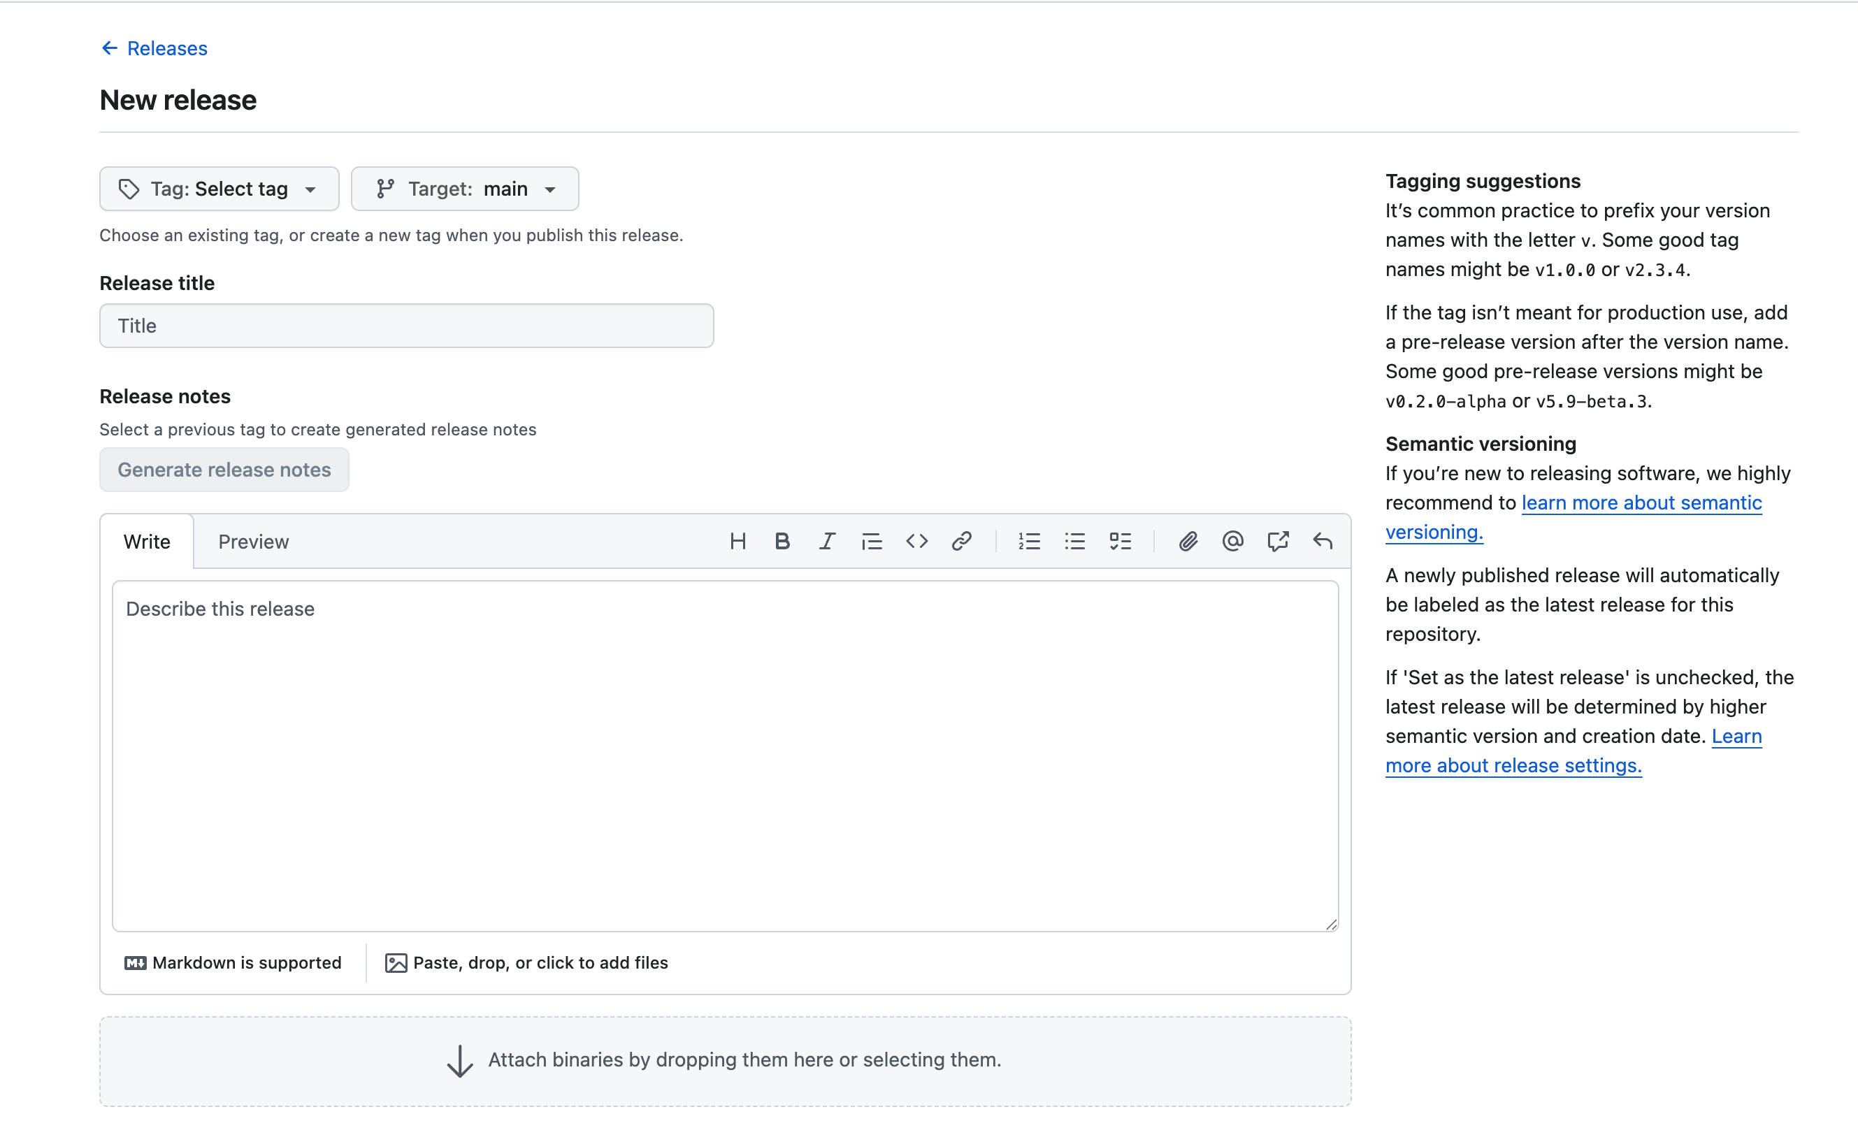Reference an issue or pull request icon
This screenshot has height=1121, width=1858.
pyautogui.click(x=1277, y=541)
